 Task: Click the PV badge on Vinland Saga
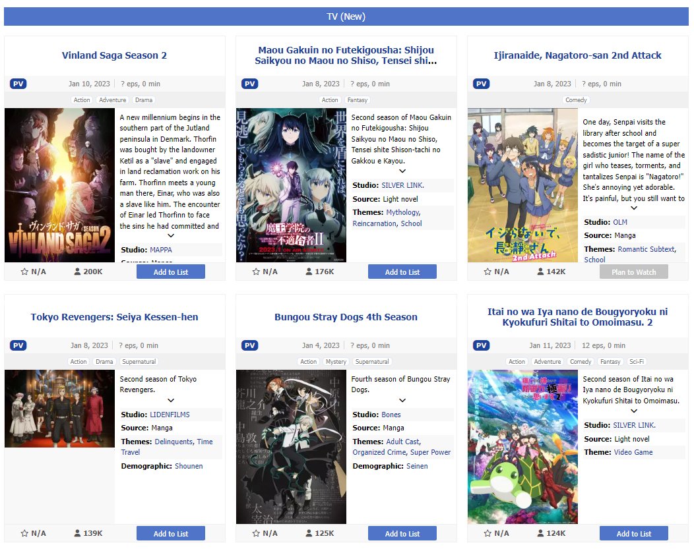[x=18, y=84]
